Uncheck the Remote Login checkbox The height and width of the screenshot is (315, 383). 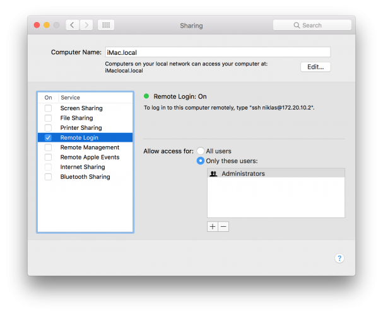click(48, 137)
